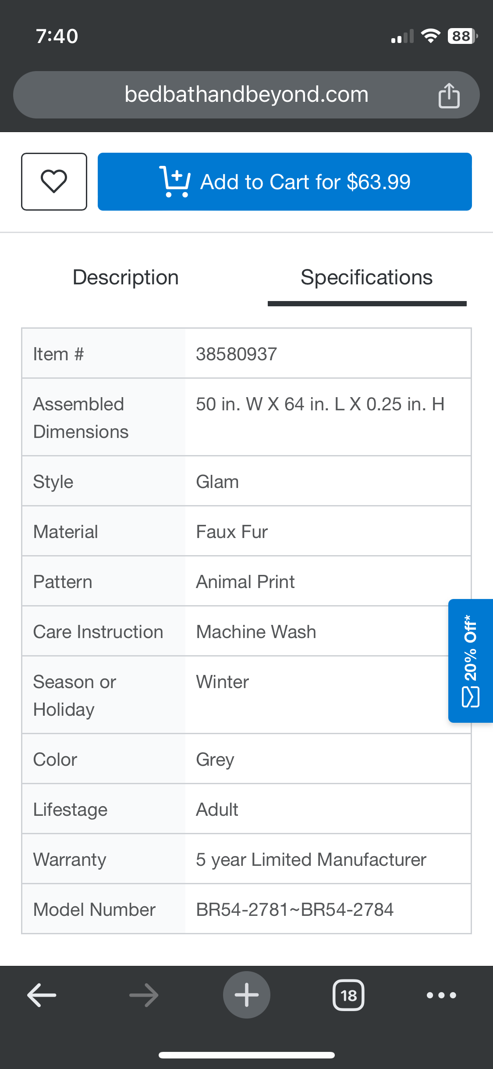Click Add to Cart for $63.99
The width and height of the screenshot is (493, 1069).
pos(284,182)
